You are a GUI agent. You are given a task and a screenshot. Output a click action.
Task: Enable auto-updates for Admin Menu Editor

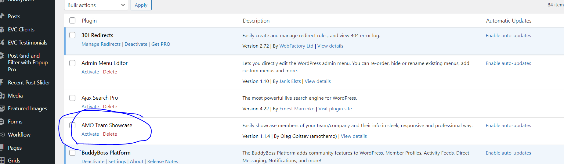click(x=508, y=63)
